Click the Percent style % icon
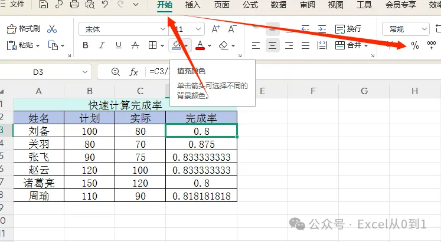The width and height of the screenshot is (441, 242). pyautogui.click(x=415, y=45)
